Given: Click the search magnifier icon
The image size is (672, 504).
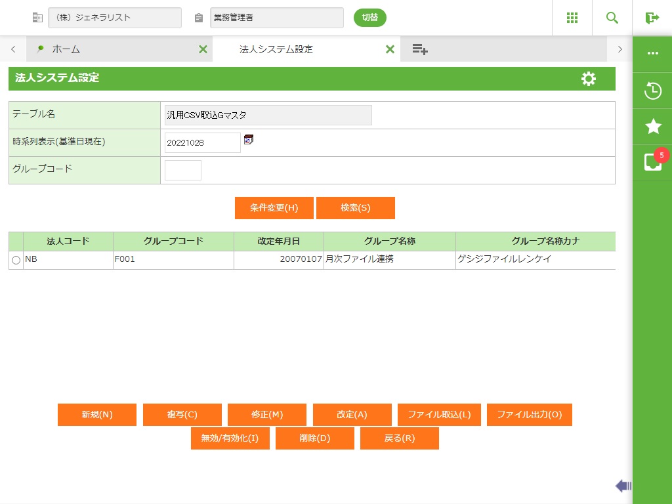Looking at the screenshot, I should pyautogui.click(x=612, y=18).
